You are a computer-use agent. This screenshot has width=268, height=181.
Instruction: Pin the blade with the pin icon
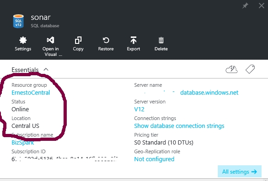coord(245,6)
